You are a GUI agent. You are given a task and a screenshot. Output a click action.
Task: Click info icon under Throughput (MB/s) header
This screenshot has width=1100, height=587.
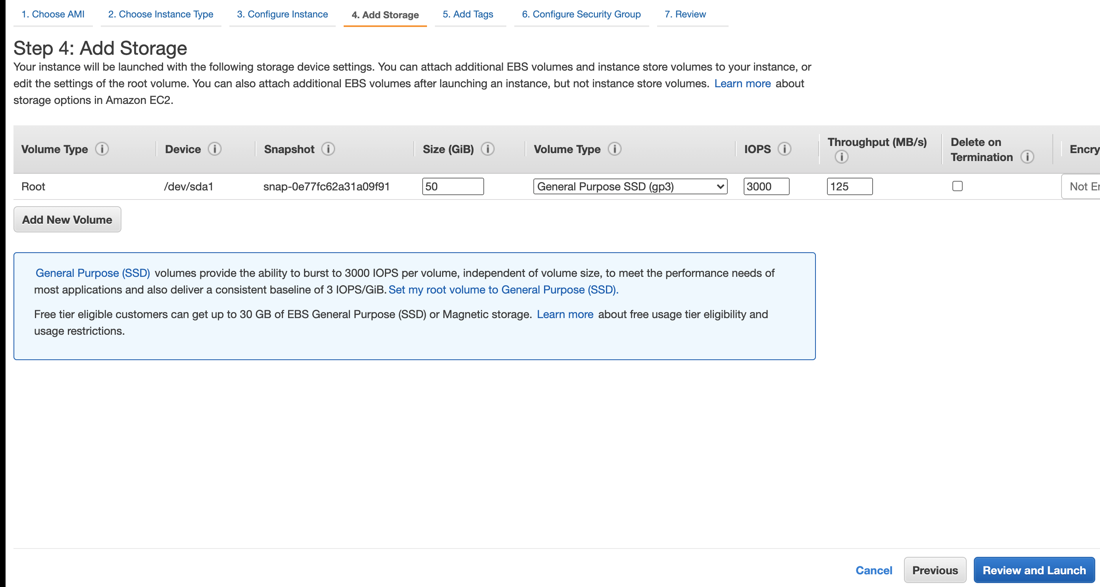tap(842, 157)
